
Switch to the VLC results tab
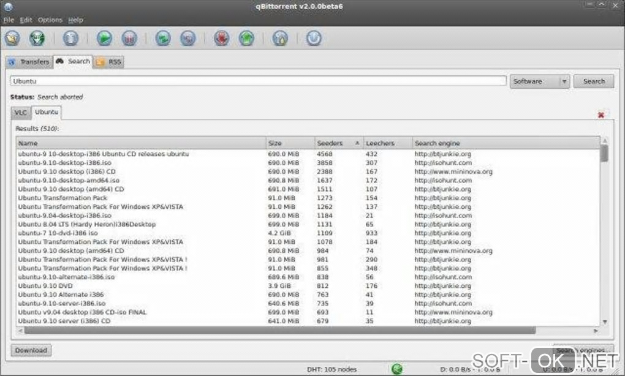[20, 113]
